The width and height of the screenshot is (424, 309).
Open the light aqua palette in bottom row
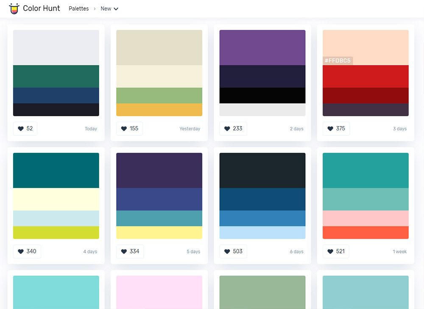tap(365, 292)
